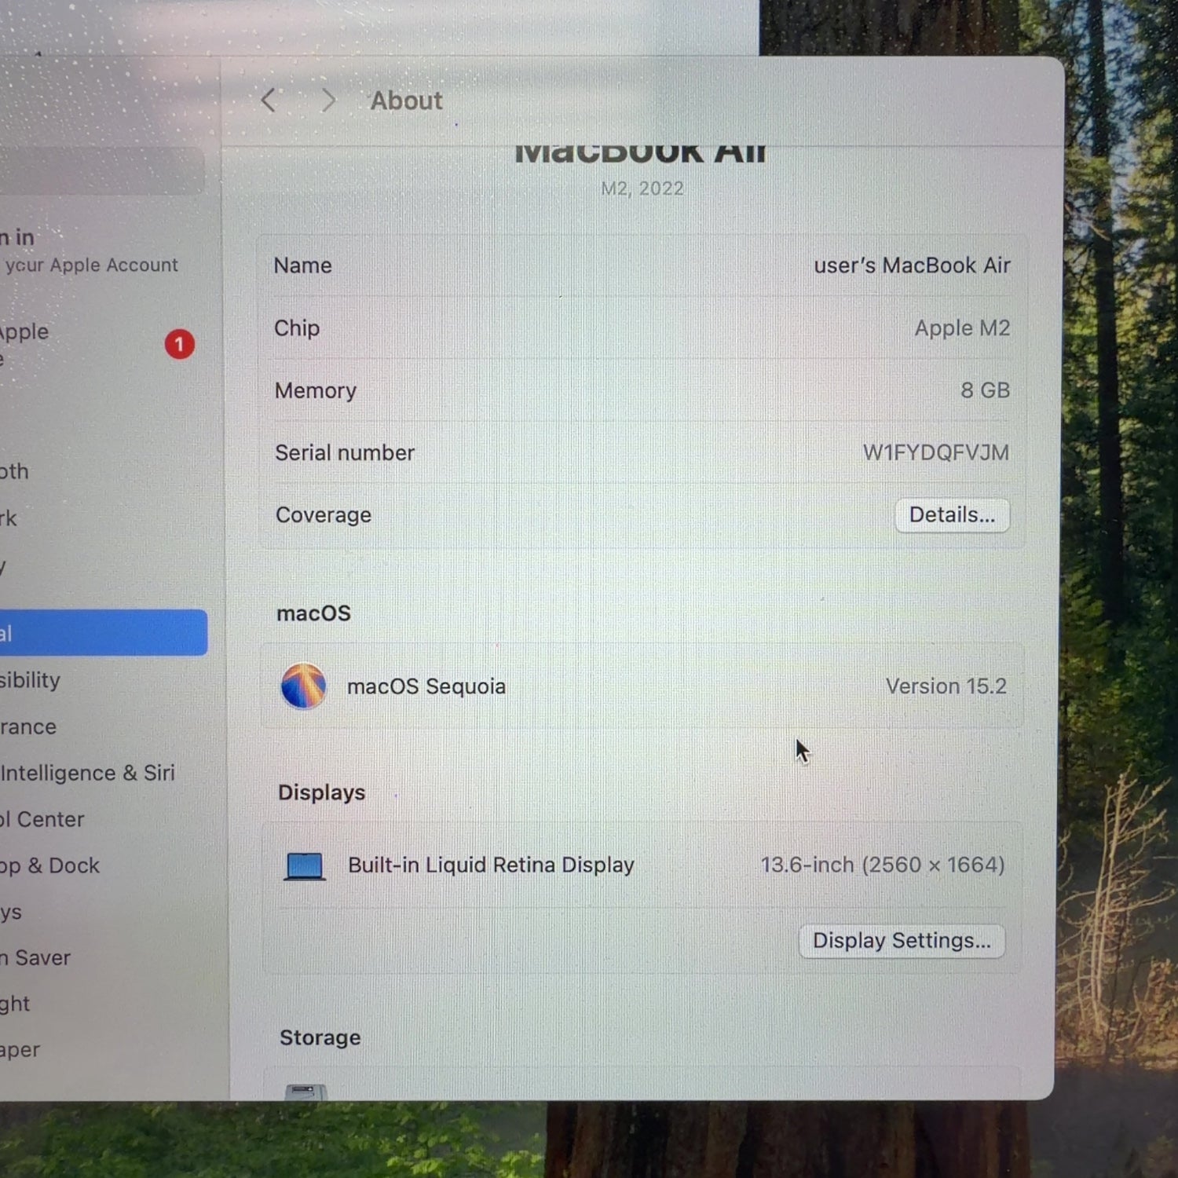This screenshot has width=1178, height=1178.
Task: Go back using the left chevron
Action: point(269,101)
